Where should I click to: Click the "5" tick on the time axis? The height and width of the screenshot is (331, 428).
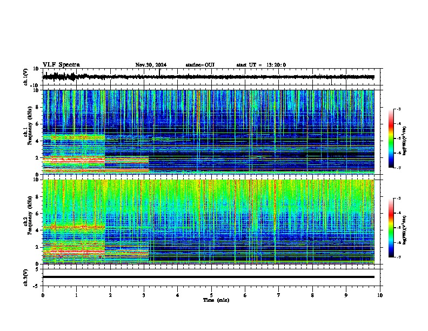(x=211, y=295)
